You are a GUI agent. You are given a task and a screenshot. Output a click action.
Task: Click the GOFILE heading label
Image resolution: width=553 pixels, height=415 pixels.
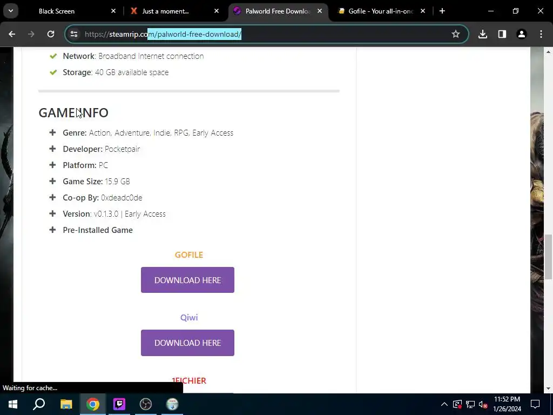(189, 255)
